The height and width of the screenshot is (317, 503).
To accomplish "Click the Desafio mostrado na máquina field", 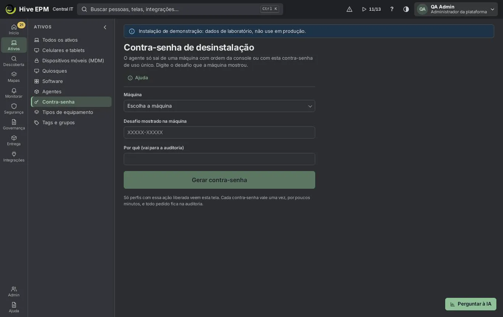I will (219, 133).
